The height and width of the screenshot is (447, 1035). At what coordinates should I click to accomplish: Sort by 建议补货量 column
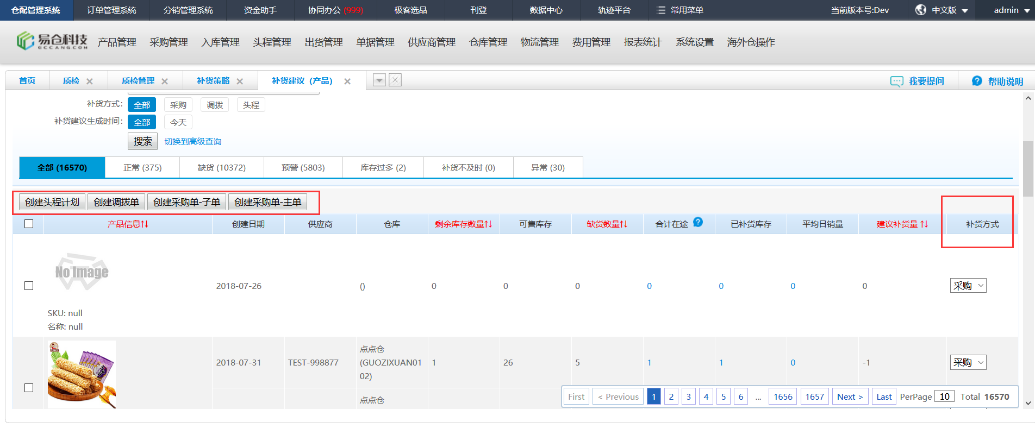click(924, 224)
